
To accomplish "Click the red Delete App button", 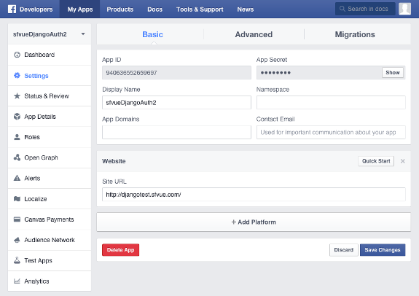I will coord(120,250).
